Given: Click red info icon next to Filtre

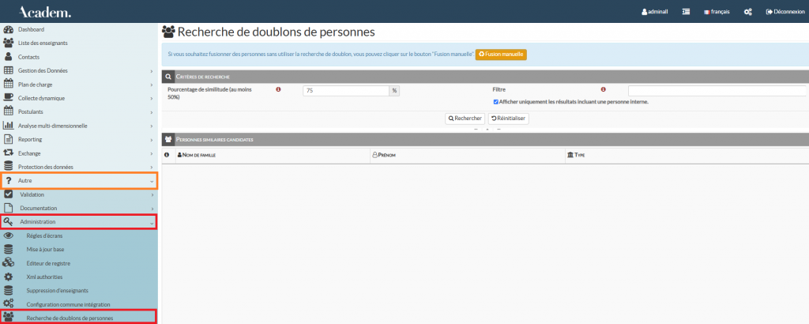Looking at the screenshot, I should click(604, 90).
